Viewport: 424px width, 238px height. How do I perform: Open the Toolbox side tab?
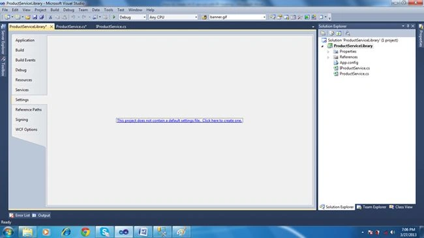[3, 66]
